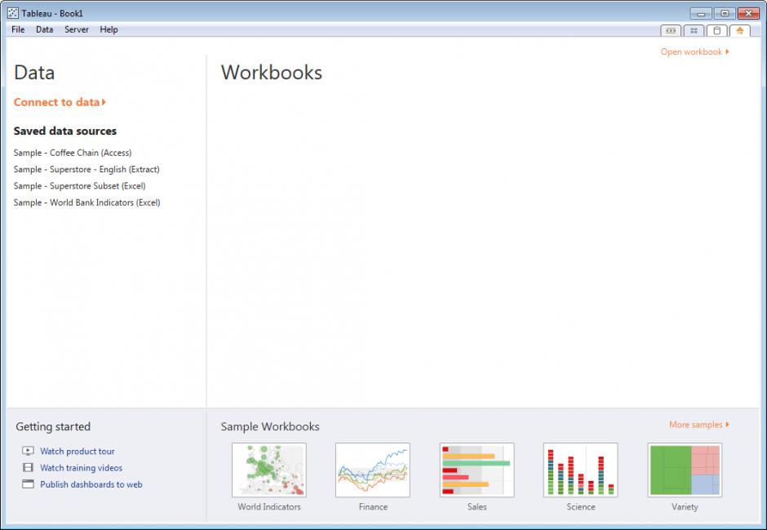767x530 pixels.
Task: Open the File menu
Action: click(x=18, y=29)
